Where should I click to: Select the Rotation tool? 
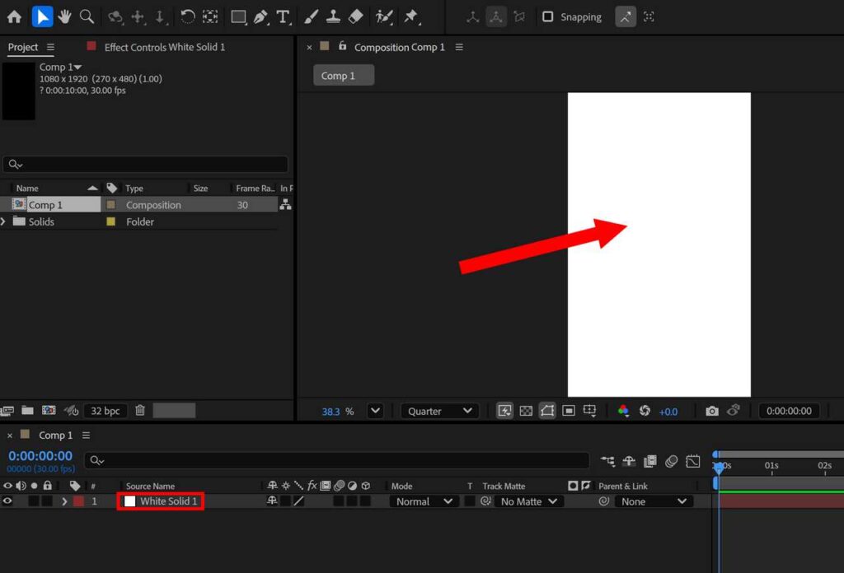tap(187, 16)
